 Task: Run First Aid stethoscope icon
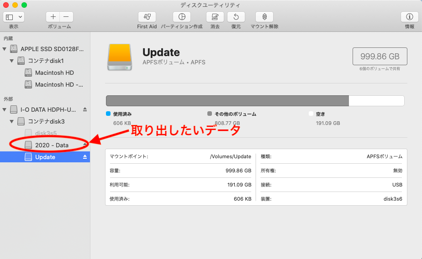(x=147, y=17)
